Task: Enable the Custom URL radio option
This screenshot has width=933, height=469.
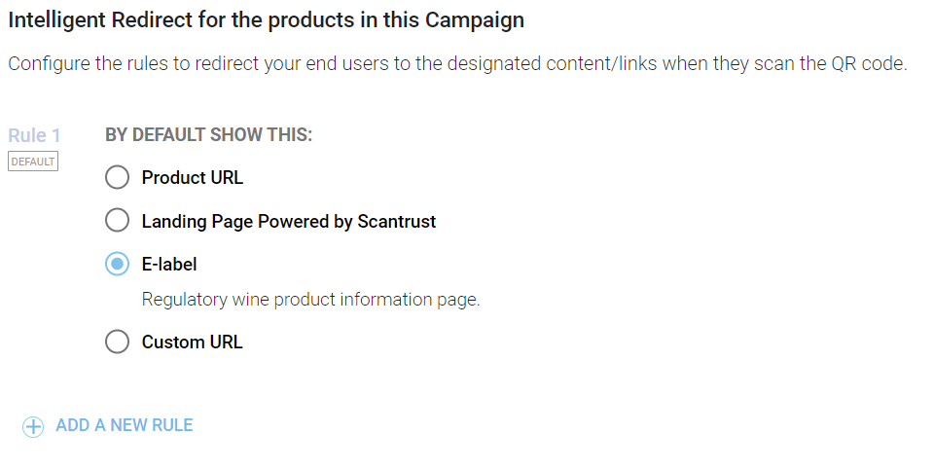Action: tap(117, 342)
